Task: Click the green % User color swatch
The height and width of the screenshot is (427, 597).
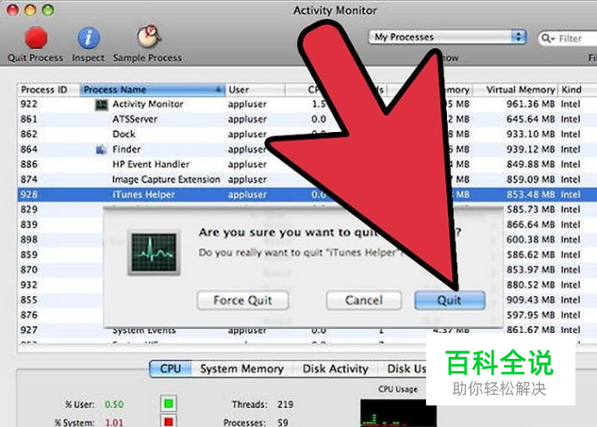Action: coord(168,404)
